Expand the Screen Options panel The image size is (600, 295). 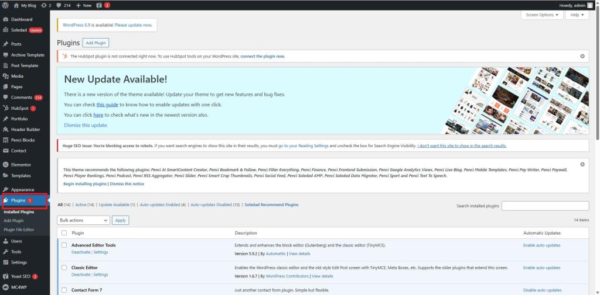point(542,15)
